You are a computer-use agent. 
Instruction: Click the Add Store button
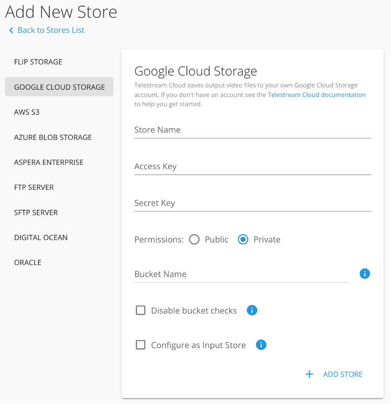pos(343,374)
